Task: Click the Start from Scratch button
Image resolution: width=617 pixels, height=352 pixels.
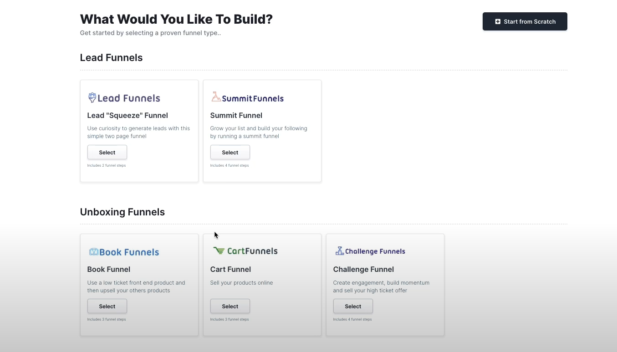Action: (x=525, y=21)
